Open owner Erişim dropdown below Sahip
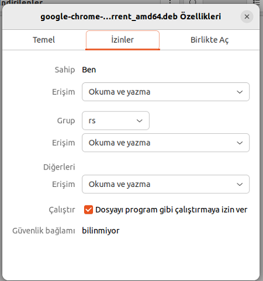This screenshot has width=263, height=281. [x=165, y=92]
